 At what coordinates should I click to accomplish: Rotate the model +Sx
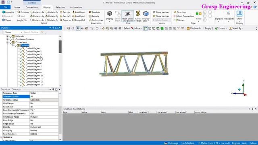click(x=37, y=12)
